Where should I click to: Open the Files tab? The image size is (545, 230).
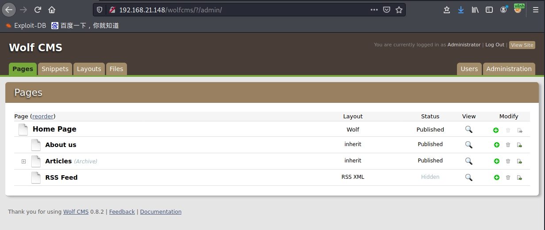[x=116, y=69]
